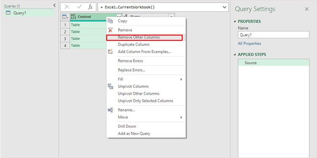Click the formula bar cancel X icon
The width and height of the screenshot is (317, 158).
67,7
